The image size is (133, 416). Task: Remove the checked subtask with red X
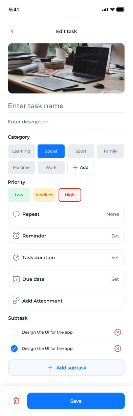[118, 349]
